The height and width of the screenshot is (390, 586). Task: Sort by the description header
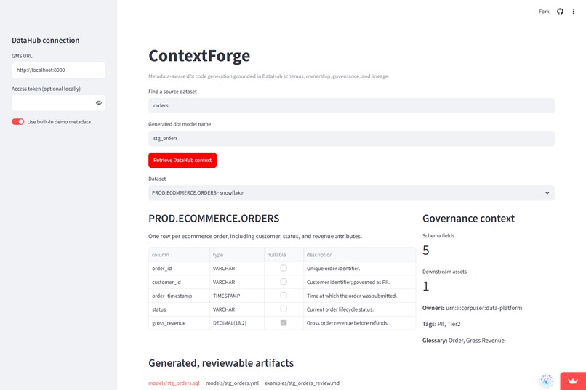click(359, 254)
